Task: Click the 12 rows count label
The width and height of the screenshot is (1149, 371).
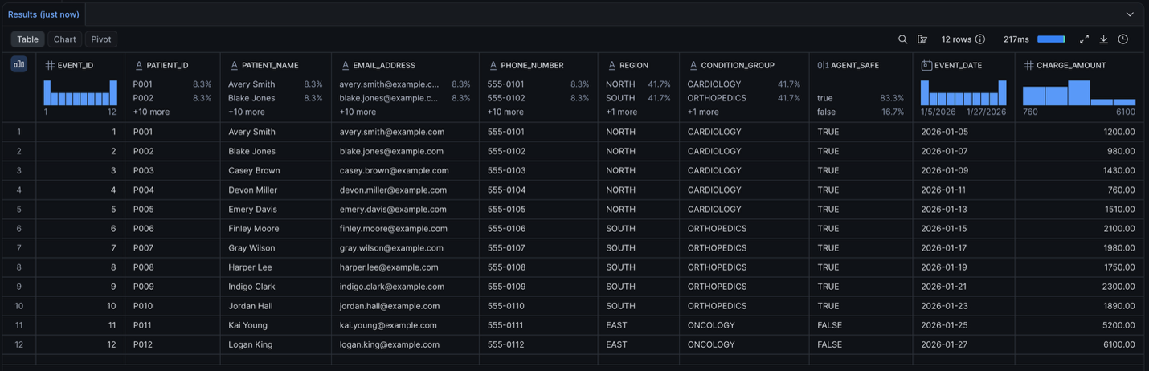Action: click(x=956, y=39)
